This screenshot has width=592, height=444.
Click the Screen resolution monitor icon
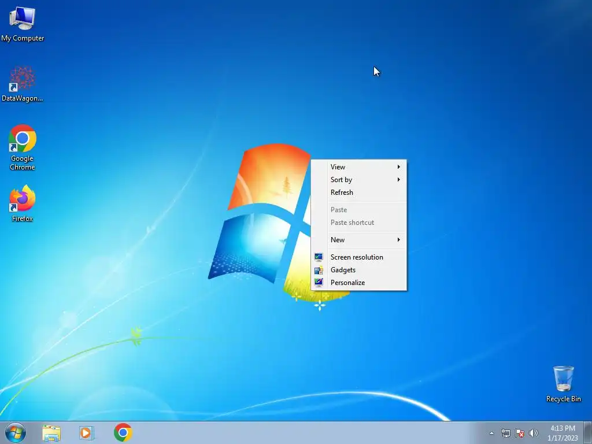[x=319, y=257]
